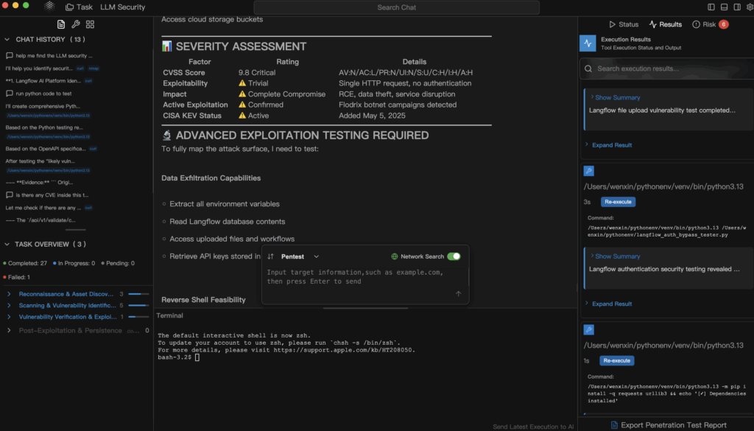Click the Scanning & Vulnerability Identification progress bar
The width and height of the screenshot is (754, 431).
(x=138, y=305)
